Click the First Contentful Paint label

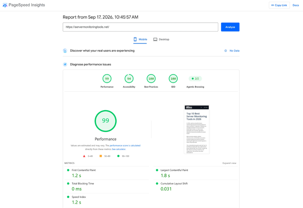coord(84,170)
